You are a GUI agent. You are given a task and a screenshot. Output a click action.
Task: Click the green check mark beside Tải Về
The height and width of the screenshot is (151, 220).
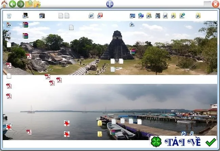(211, 142)
